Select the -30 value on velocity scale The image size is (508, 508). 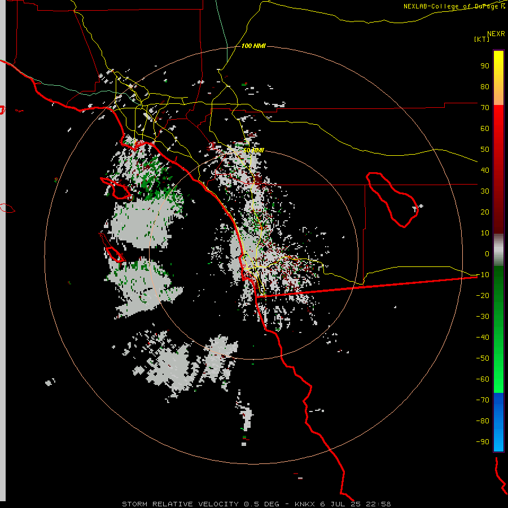point(483,317)
